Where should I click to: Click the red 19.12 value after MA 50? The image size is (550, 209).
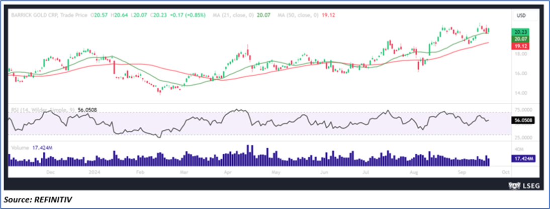(x=329, y=16)
